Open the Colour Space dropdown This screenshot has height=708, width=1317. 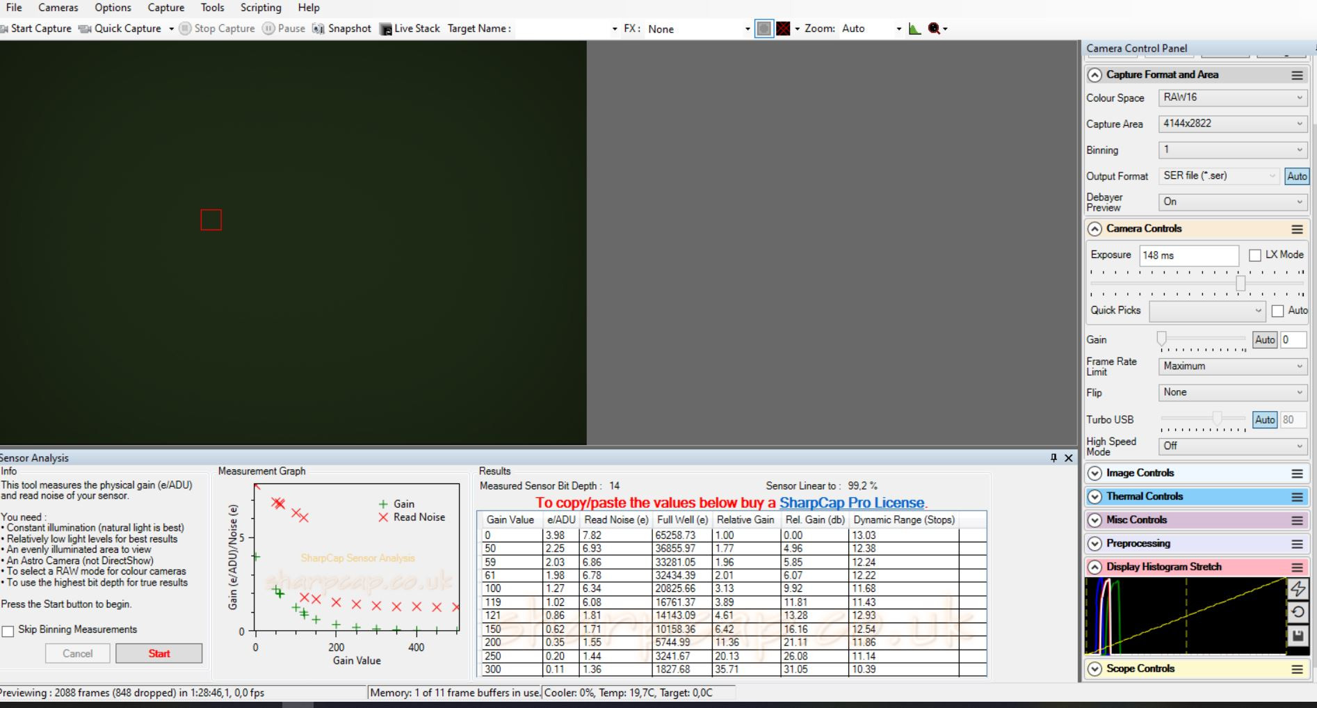(x=1233, y=98)
